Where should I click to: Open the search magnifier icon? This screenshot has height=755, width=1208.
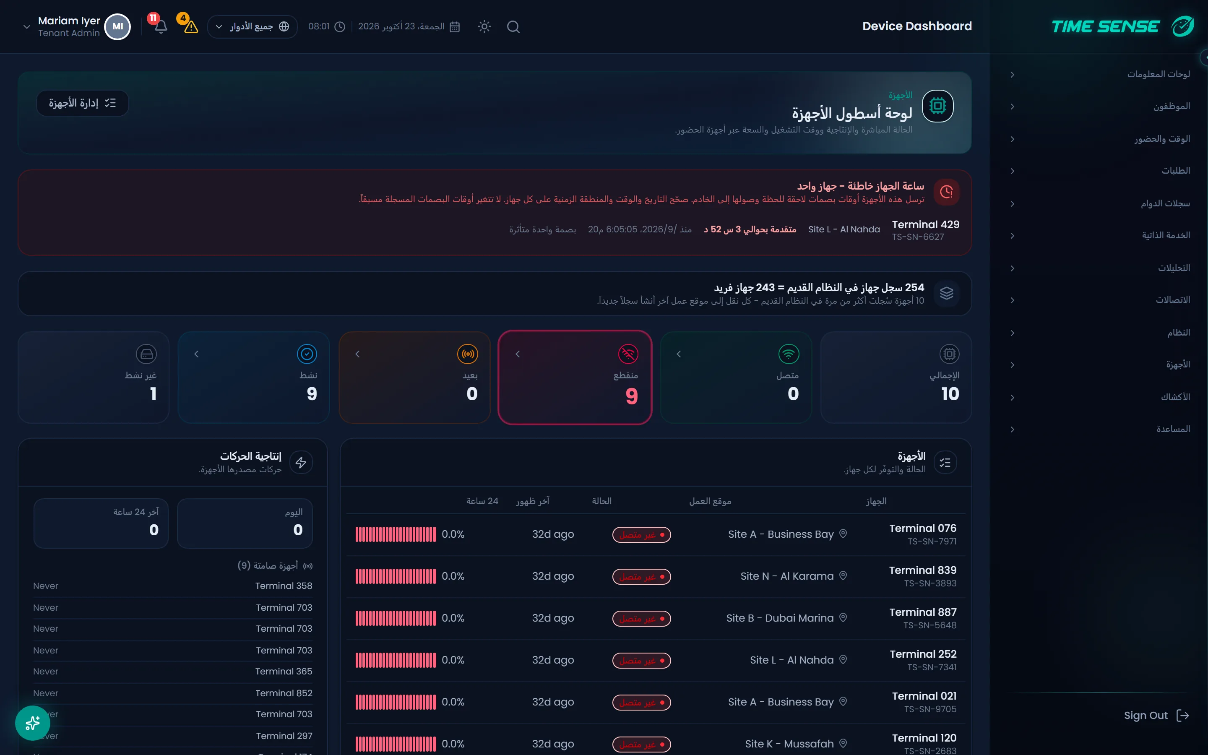coord(513,26)
